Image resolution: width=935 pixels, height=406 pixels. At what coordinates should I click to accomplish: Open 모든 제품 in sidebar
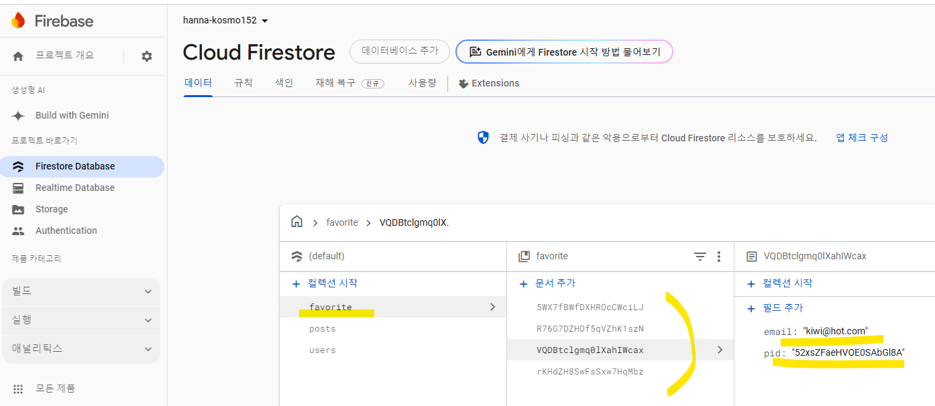55,389
